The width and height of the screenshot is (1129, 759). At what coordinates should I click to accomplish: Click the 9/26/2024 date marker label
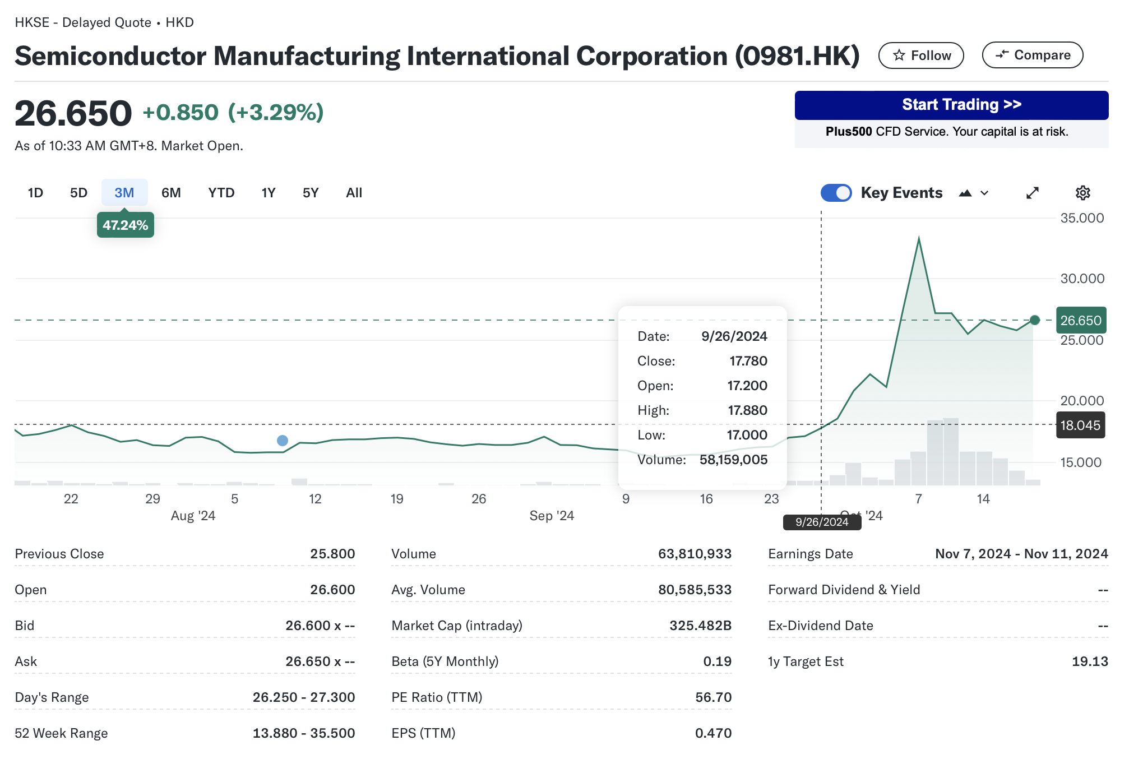click(822, 522)
